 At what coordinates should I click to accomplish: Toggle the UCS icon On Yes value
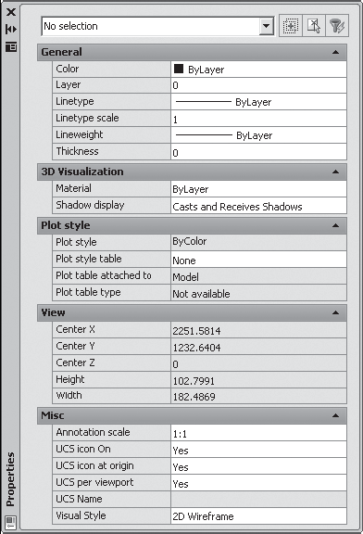pyautogui.click(x=258, y=450)
